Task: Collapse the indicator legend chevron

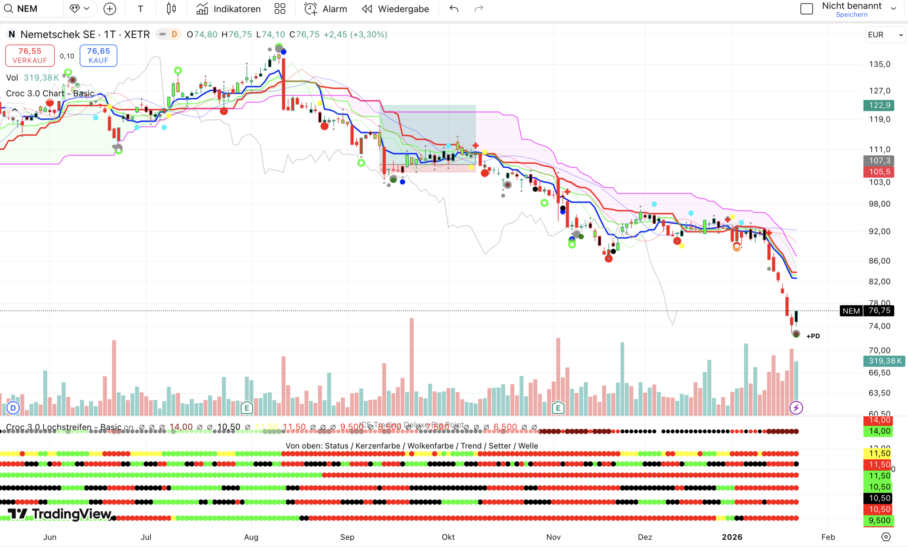Action: [x=15, y=110]
